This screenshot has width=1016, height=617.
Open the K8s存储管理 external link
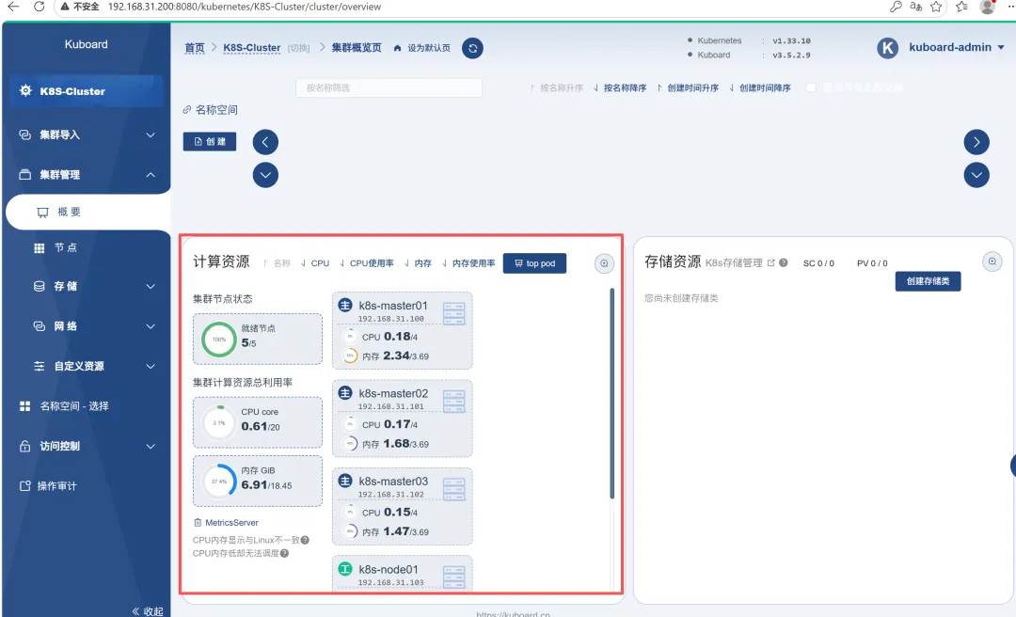pyautogui.click(x=740, y=262)
